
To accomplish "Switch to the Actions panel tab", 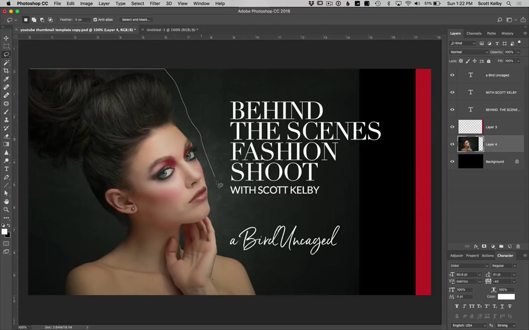I will coord(488,256).
